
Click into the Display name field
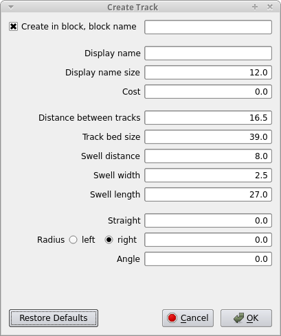(208, 53)
